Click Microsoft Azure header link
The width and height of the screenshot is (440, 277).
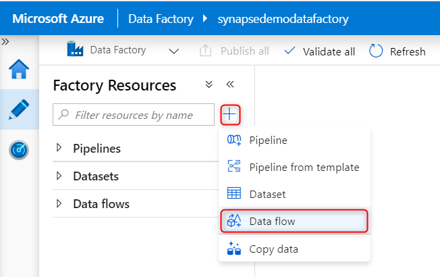coord(58,18)
